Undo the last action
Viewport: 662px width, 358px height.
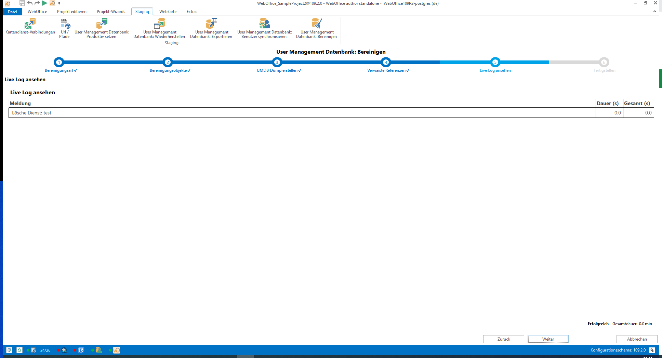30,3
